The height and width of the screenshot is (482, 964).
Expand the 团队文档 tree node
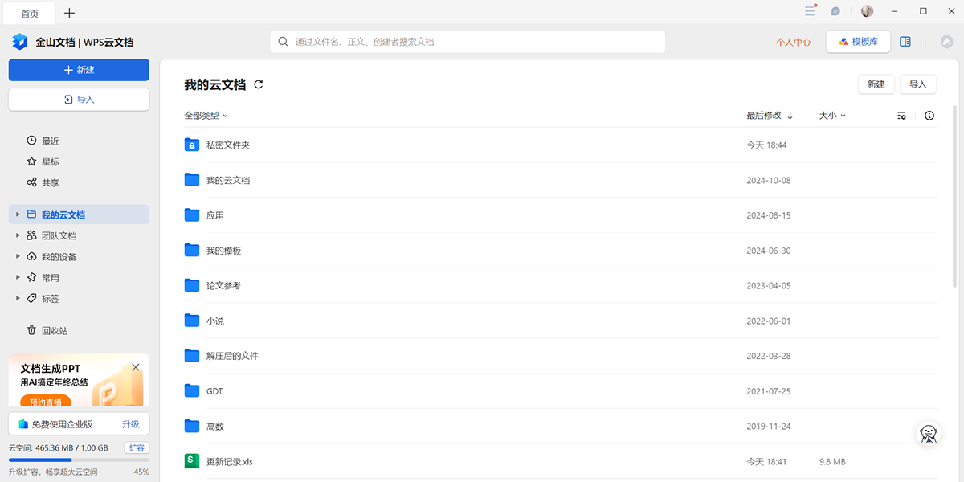pos(18,236)
